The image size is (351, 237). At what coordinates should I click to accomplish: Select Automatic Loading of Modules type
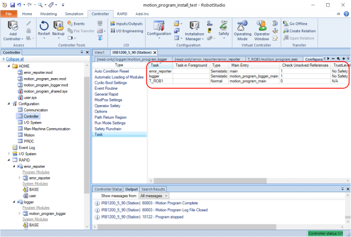119,77
